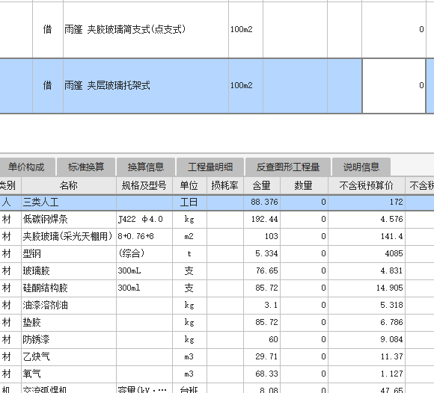Click the 300ml specification of 硅酮结构胶

coord(144,288)
